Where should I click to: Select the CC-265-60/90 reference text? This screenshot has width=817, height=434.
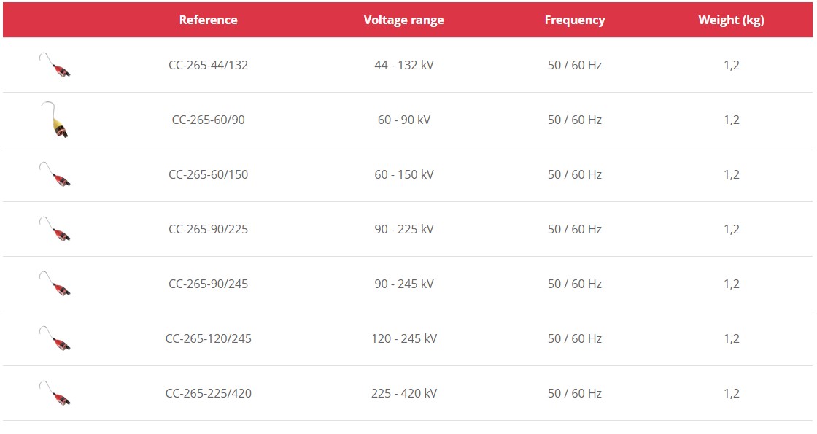[208, 120]
